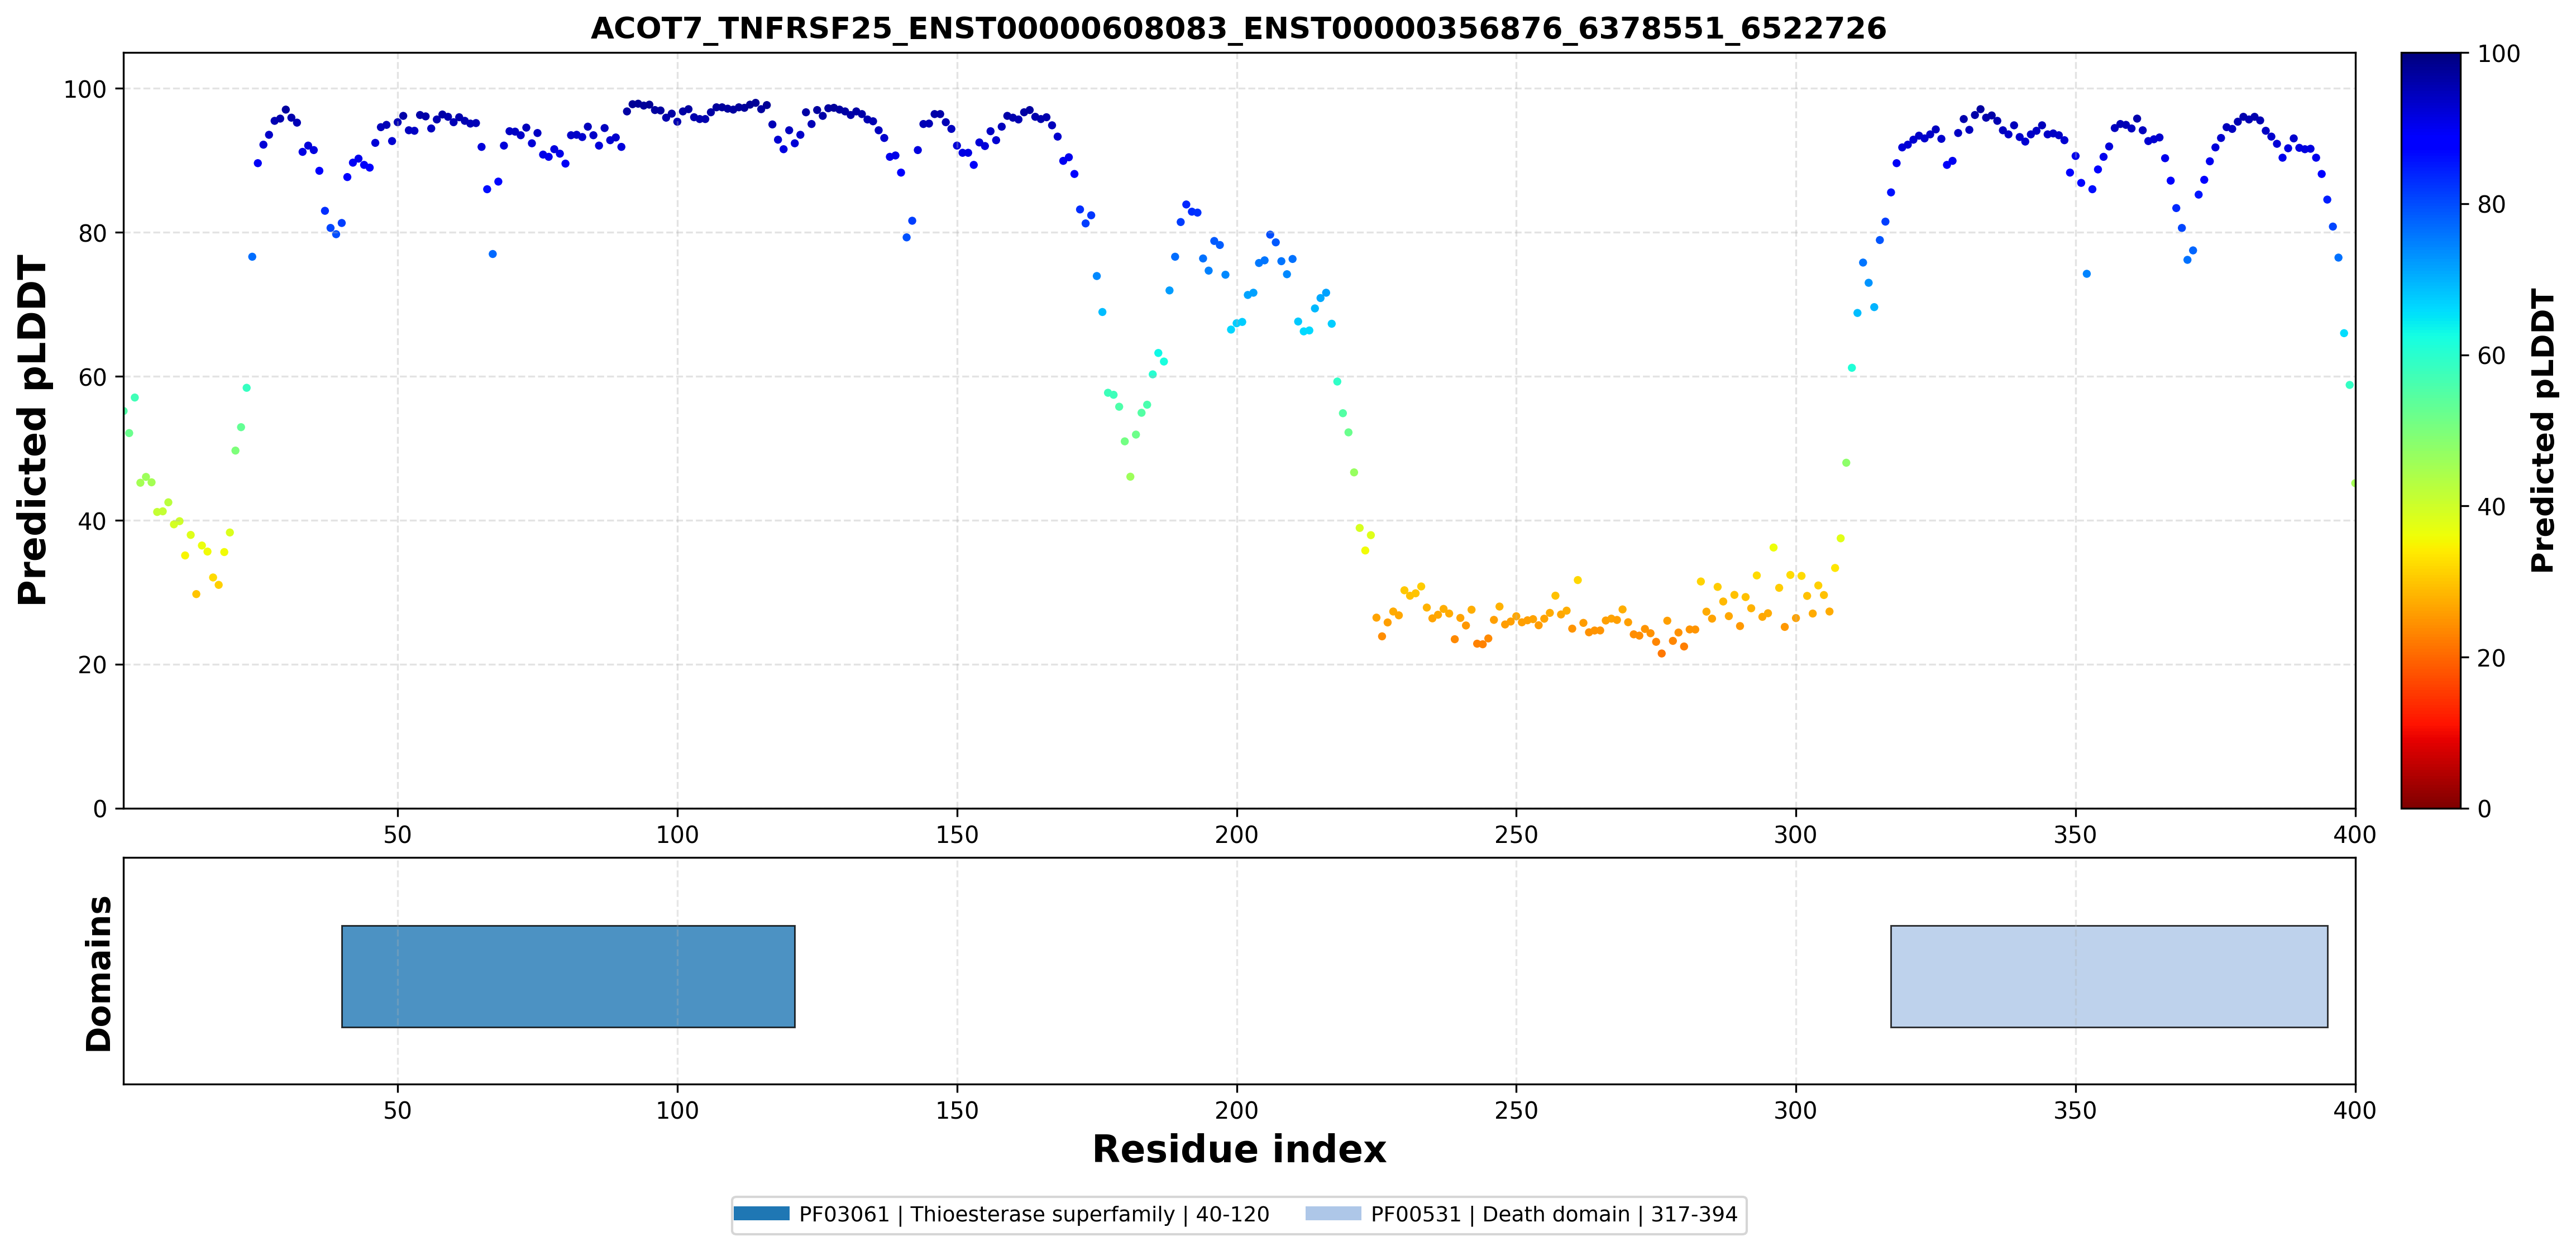Screen dimensions: 2576x1251
Task: Click the 20 tick on pLDDT y-axis
Action: [92, 665]
